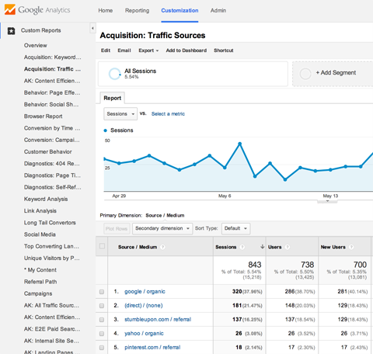Click the Select a metric link
Screen dimensions: 373x354
(x=168, y=114)
